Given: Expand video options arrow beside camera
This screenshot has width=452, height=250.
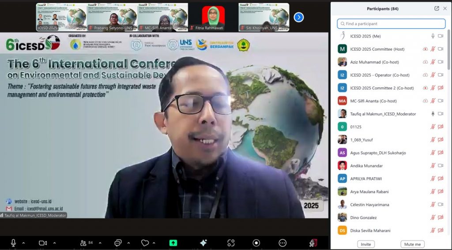Looking at the screenshot, I should 54,243.
